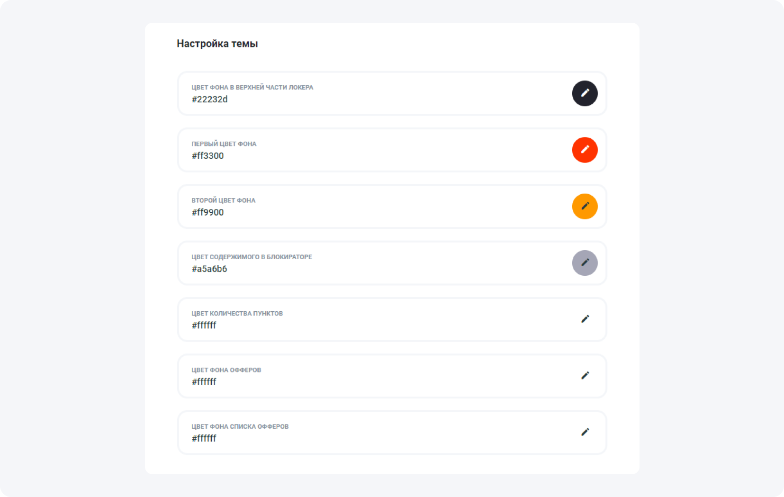The width and height of the screenshot is (784, 497).
Task: Click the цвет содержимого в блокираторе label
Action: pos(252,257)
